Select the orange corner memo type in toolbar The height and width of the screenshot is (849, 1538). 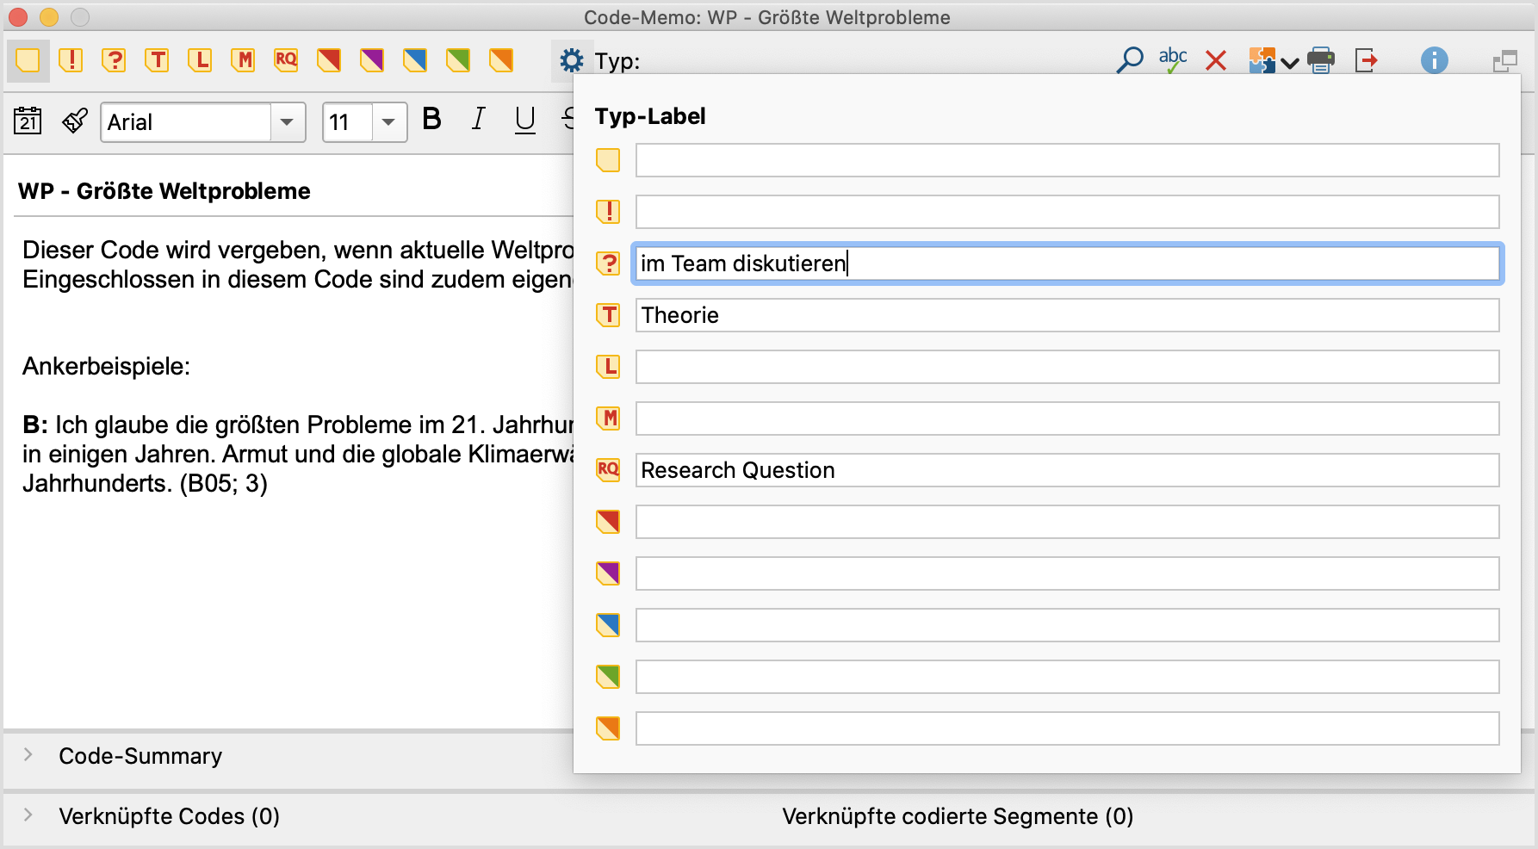(501, 60)
